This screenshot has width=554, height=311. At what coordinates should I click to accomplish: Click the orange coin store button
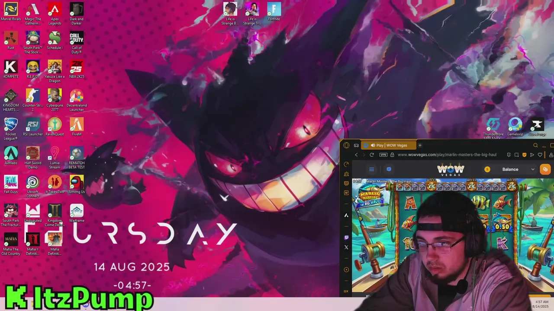[x=545, y=169]
